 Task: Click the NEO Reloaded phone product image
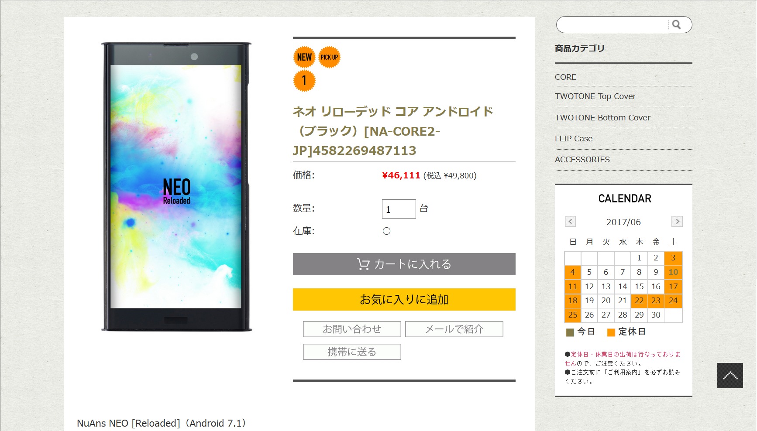pos(176,188)
